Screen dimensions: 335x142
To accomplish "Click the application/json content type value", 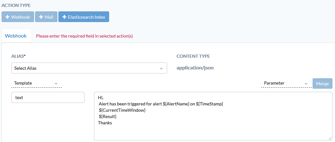I will 195,68.
